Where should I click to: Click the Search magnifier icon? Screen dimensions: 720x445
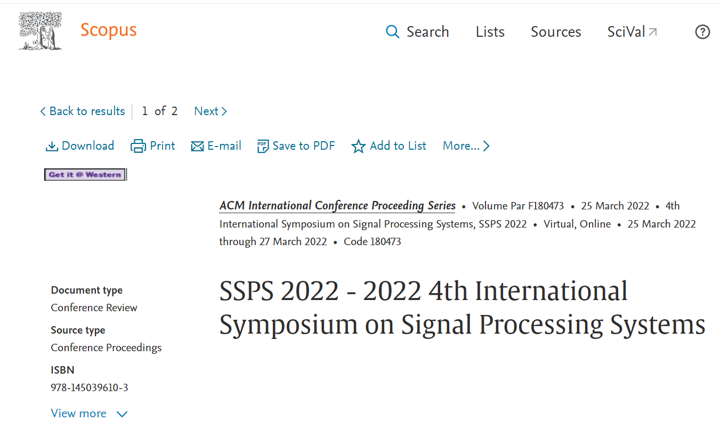click(x=392, y=32)
